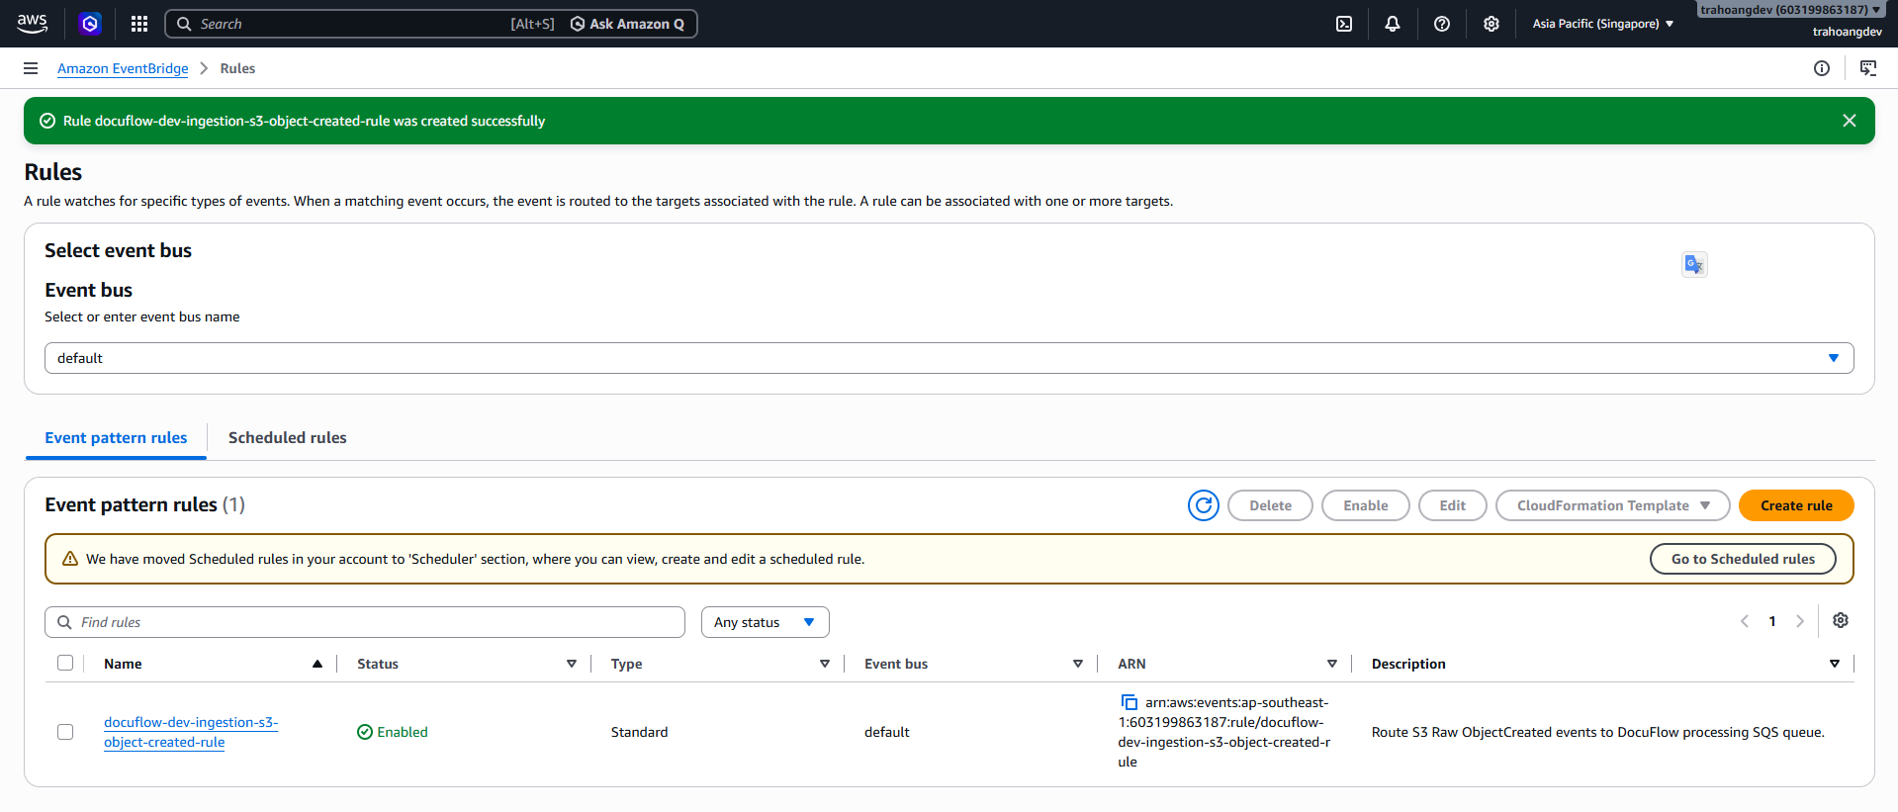This screenshot has width=1898, height=812.
Task: Open Event bus column filter arrow
Action: [1078, 664]
